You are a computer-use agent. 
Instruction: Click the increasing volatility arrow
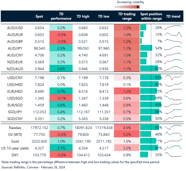tap(130, 7)
